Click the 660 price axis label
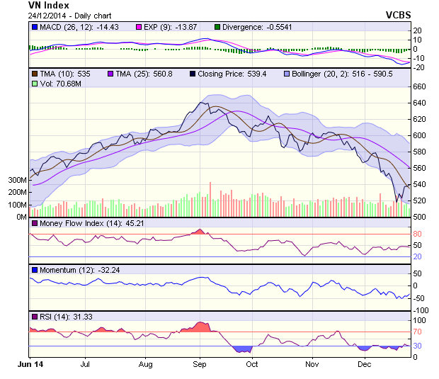439x379 pixels. [420, 86]
